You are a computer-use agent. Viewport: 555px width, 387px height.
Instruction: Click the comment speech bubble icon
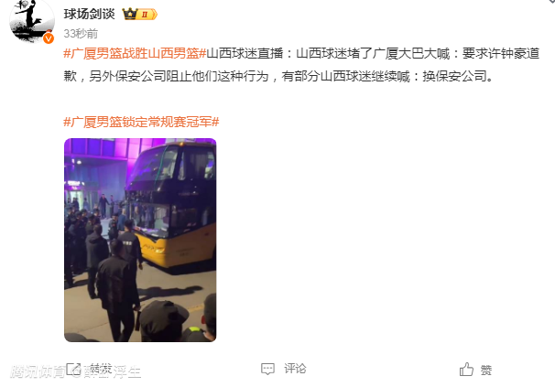coord(267,369)
